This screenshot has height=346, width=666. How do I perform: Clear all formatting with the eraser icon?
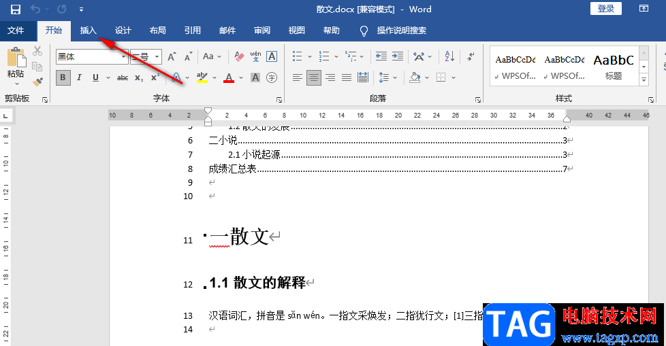pyautogui.click(x=239, y=56)
